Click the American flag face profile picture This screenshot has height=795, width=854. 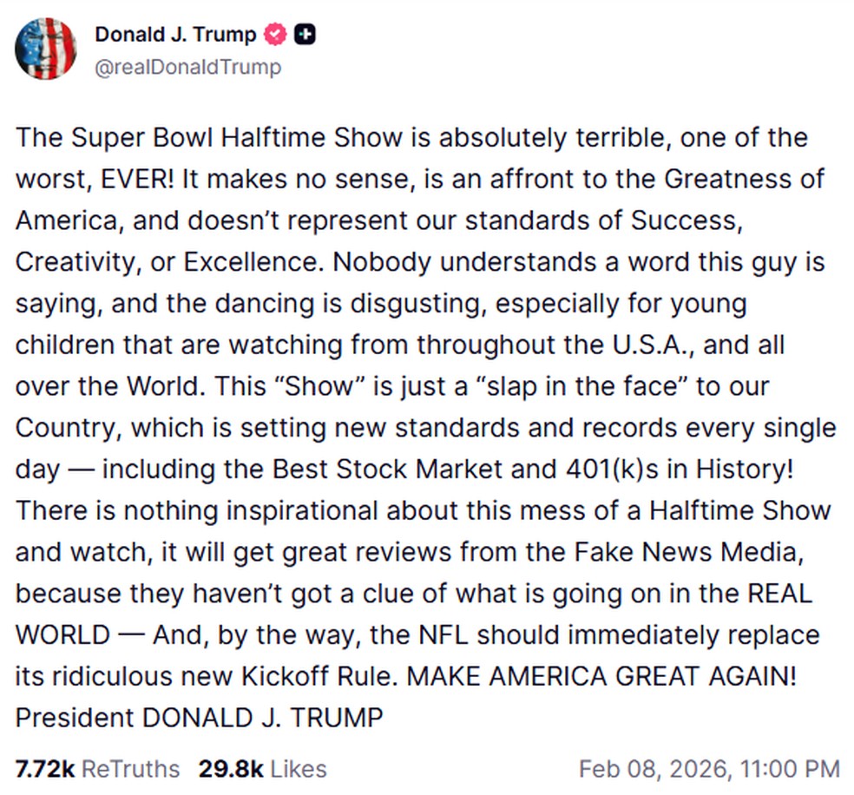(47, 47)
